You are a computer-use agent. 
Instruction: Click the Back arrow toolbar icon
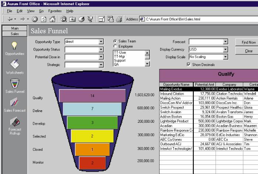(x=10, y=19)
